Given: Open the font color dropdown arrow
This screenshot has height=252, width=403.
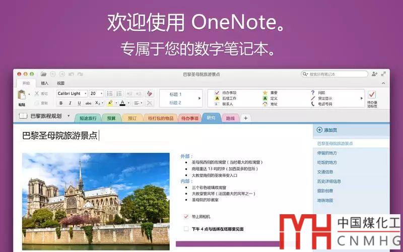Looking at the screenshot, I should pyautogui.click(x=128, y=103).
